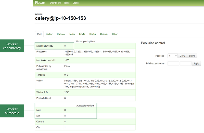Click the Autoscaler Min label
204x133 pixels.
[x=38, y=116]
